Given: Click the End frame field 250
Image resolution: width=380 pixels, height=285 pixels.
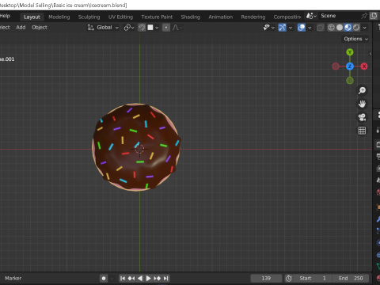Looking at the screenshot, I should click(x=350, y=279).
